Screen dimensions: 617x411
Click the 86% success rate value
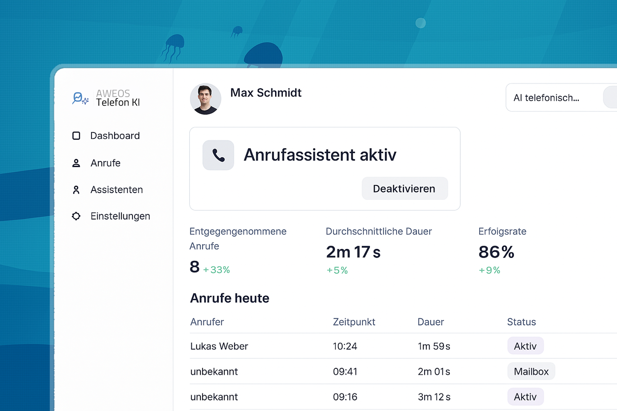(x=496, y=252)
